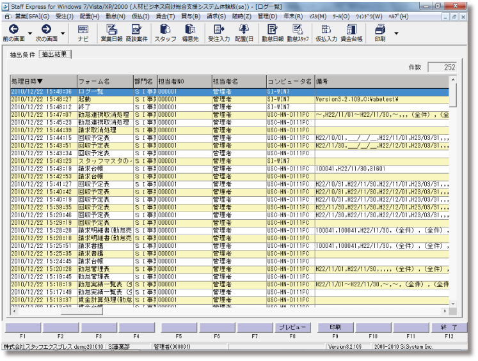Select row 15:48:12 終了
Image resolution: width=478 pixels, height=361 pixels.
tap(230, 107)
